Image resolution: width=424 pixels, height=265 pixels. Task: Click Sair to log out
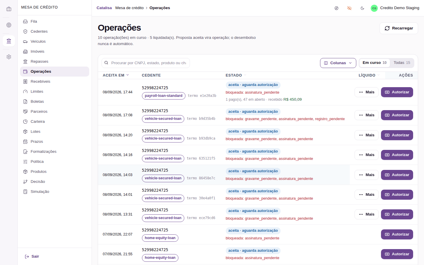click(32, 256)
